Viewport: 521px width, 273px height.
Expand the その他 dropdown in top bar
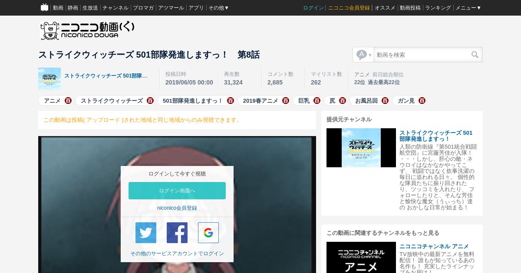coord(218,8)
